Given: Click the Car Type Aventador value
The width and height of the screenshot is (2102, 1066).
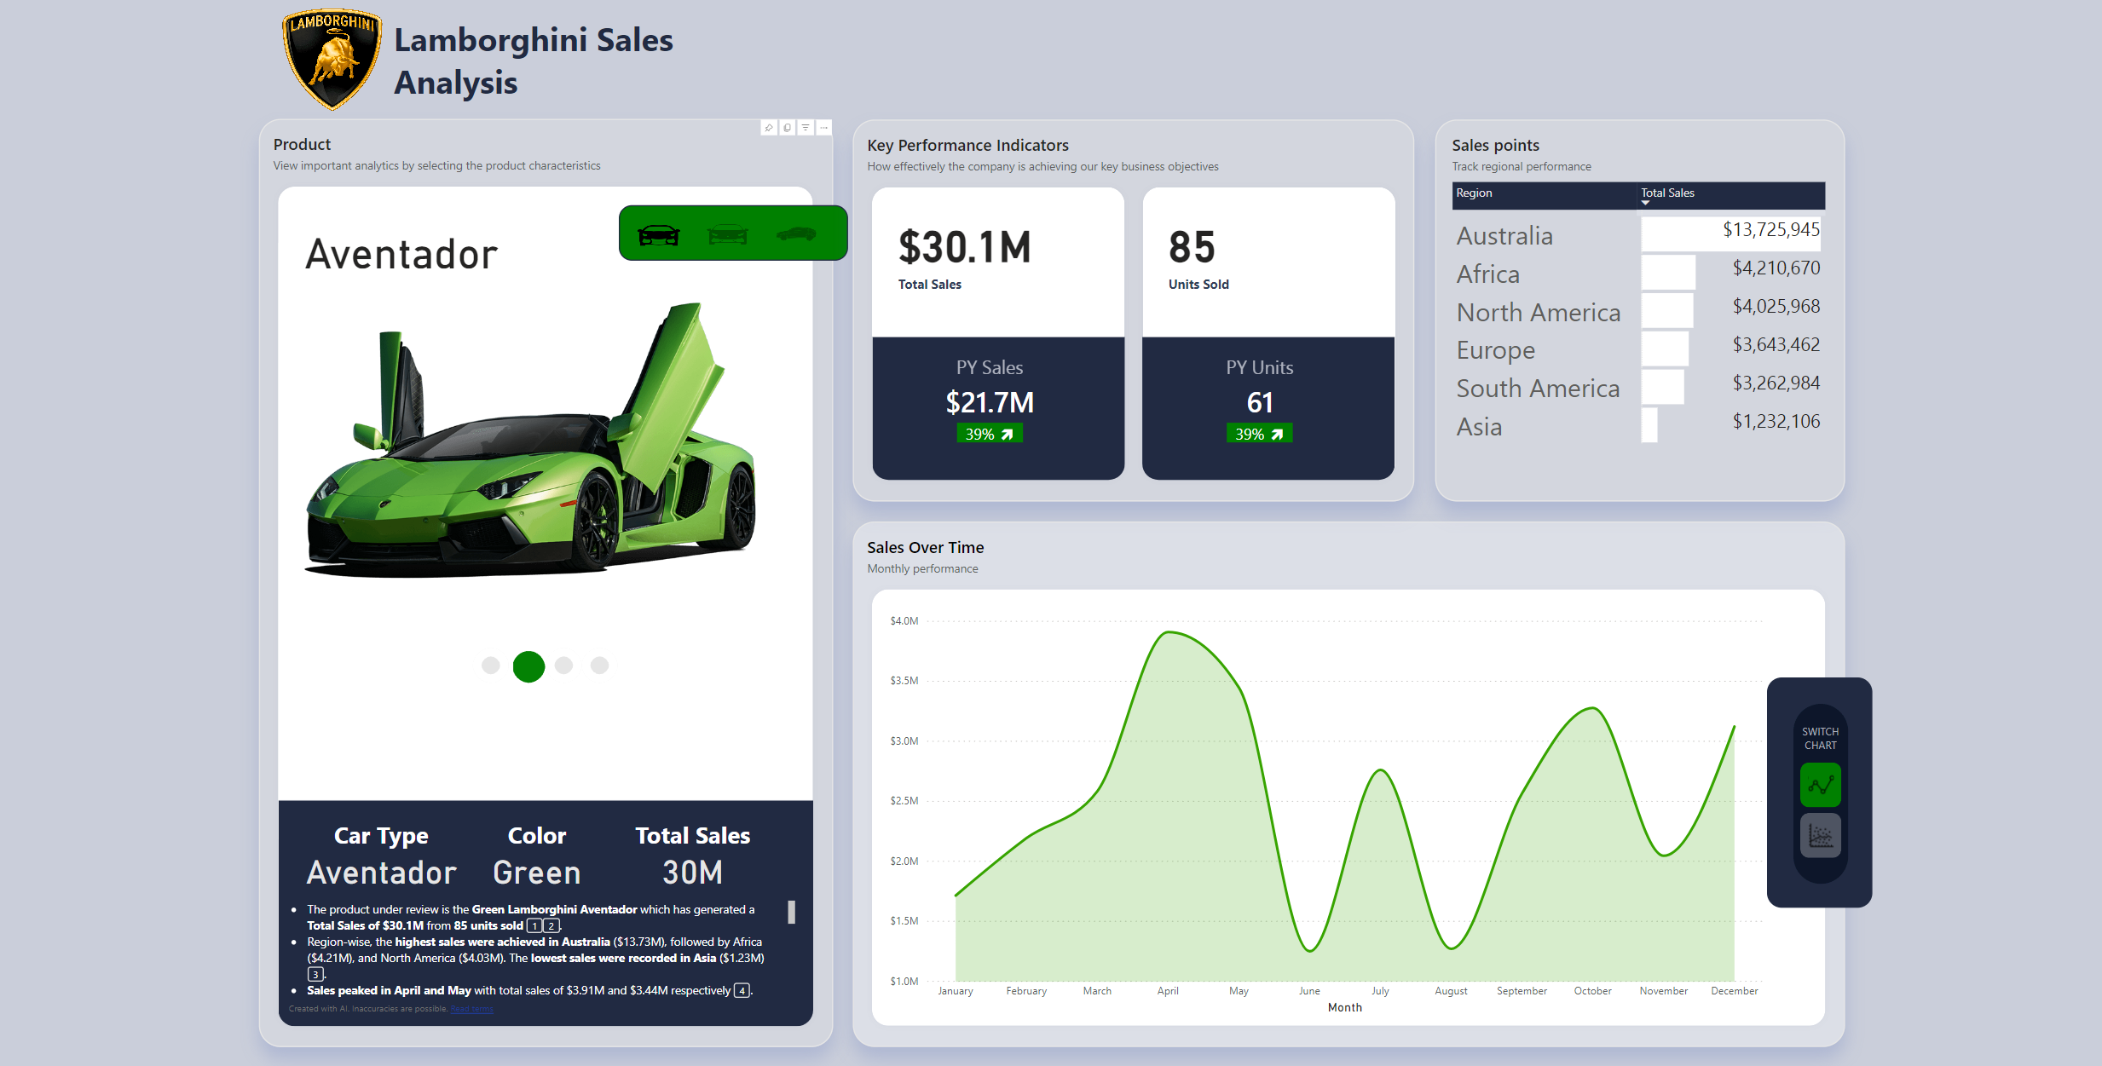Looking at the screenshot, I should (x=382, y=873).
